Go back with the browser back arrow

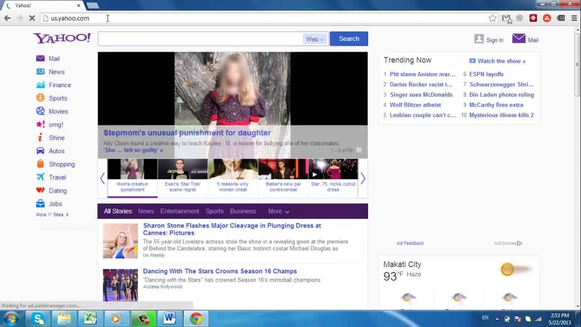7,18
